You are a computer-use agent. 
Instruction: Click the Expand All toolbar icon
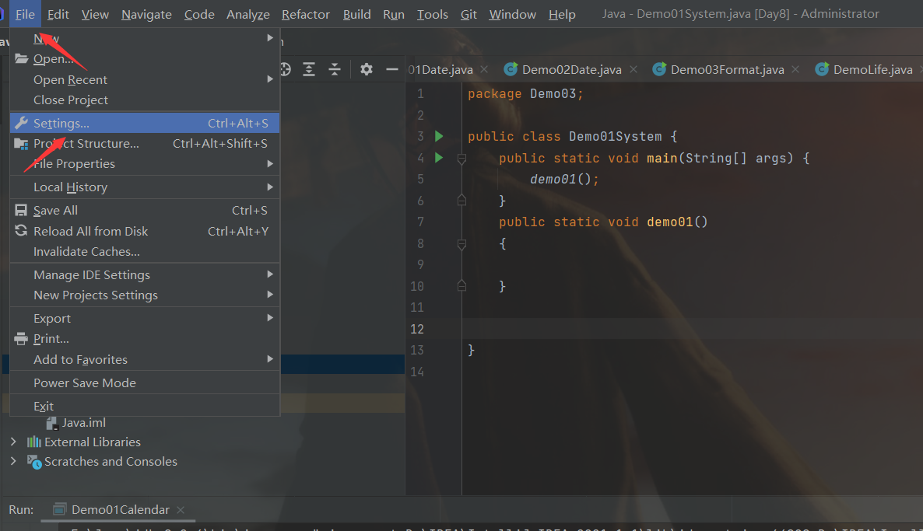309,69
